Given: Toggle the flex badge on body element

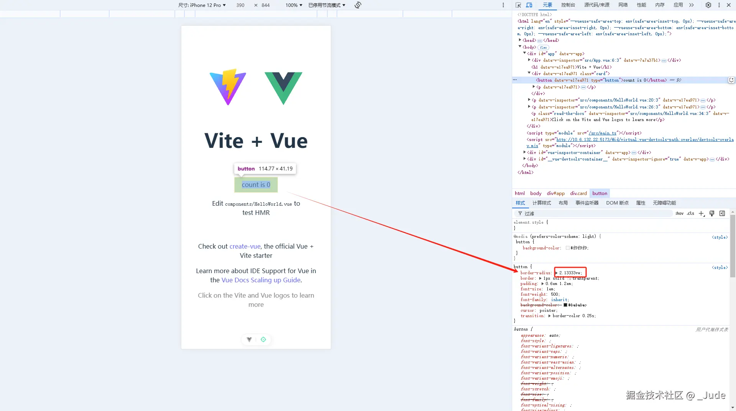Looking at the screenshot, I should 543,47.
